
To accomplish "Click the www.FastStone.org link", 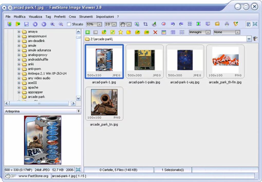I will (x=33, y=176).
